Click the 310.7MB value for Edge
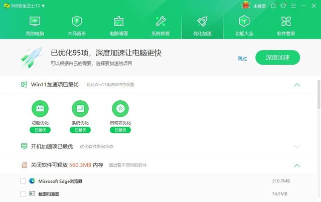321x202 pixels. pyautogui.click(x=281, y=181)
